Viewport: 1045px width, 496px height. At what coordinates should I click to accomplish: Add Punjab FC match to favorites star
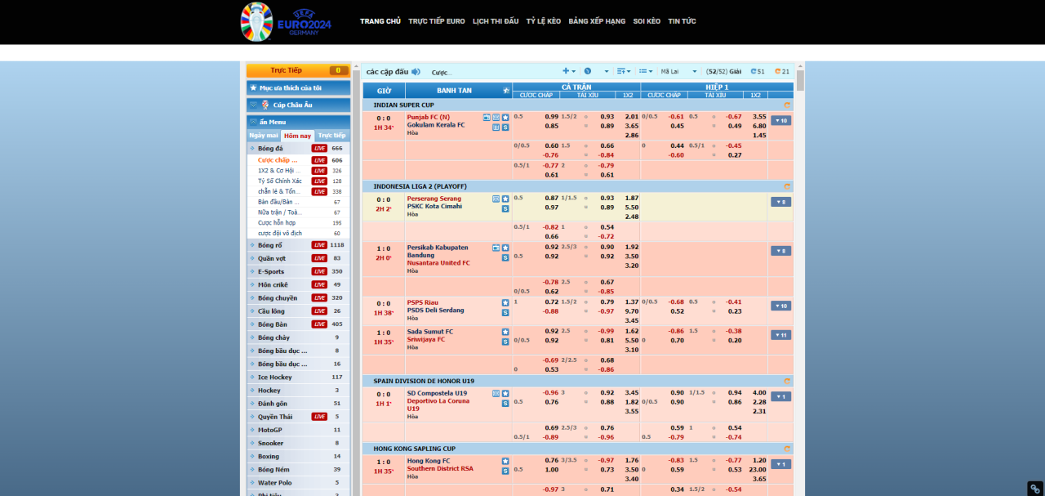(505, 118)
